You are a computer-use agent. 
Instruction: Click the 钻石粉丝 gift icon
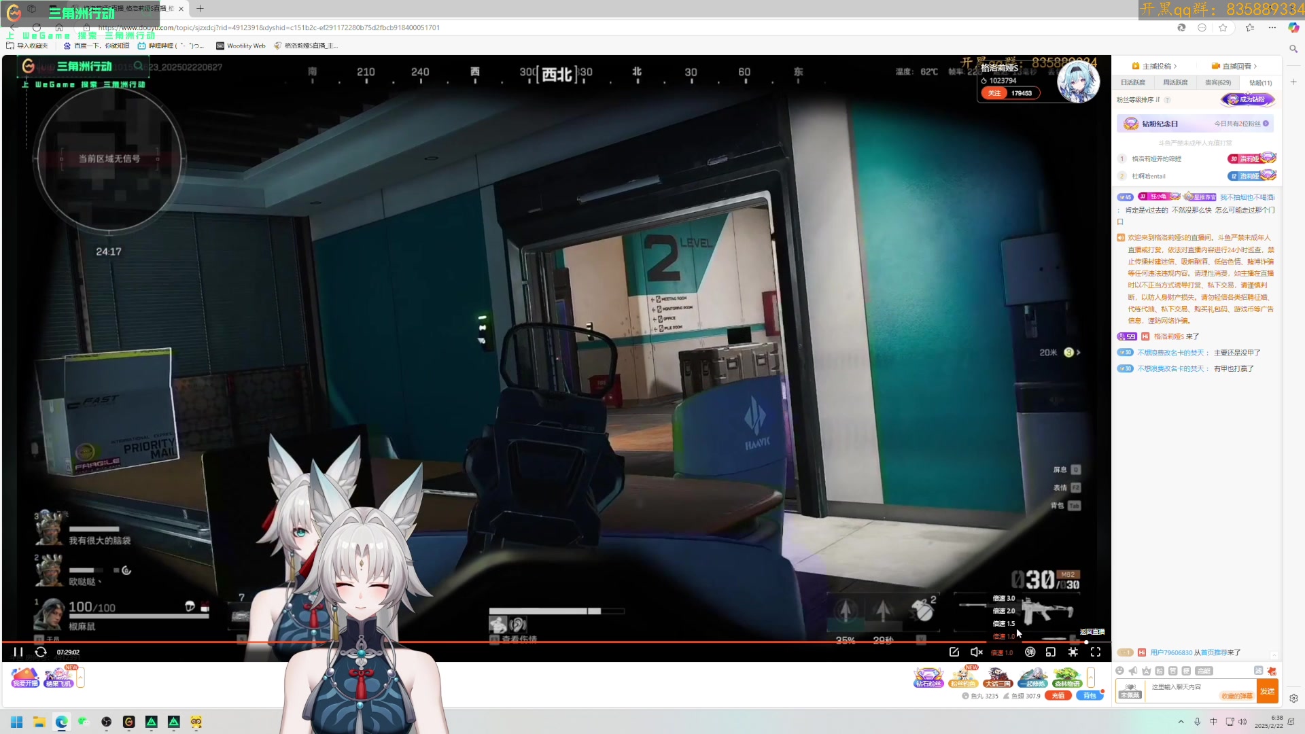coord(928,678)
